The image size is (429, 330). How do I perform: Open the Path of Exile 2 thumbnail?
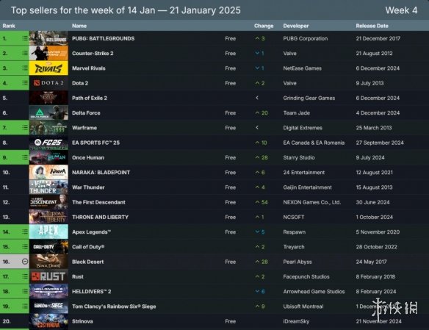pos(48,98)
